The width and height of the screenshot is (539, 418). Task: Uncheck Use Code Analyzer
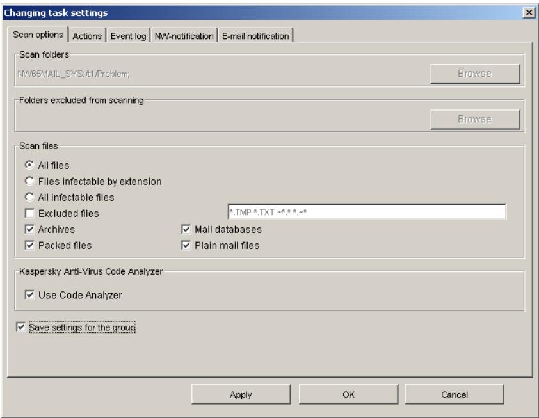[x=29, y=295]
